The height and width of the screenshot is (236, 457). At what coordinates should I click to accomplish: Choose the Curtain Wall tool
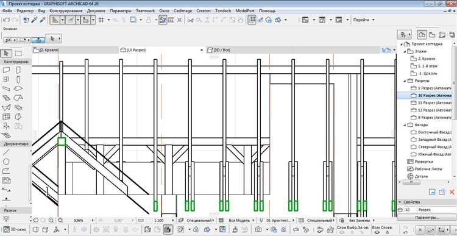pos(6,116)
